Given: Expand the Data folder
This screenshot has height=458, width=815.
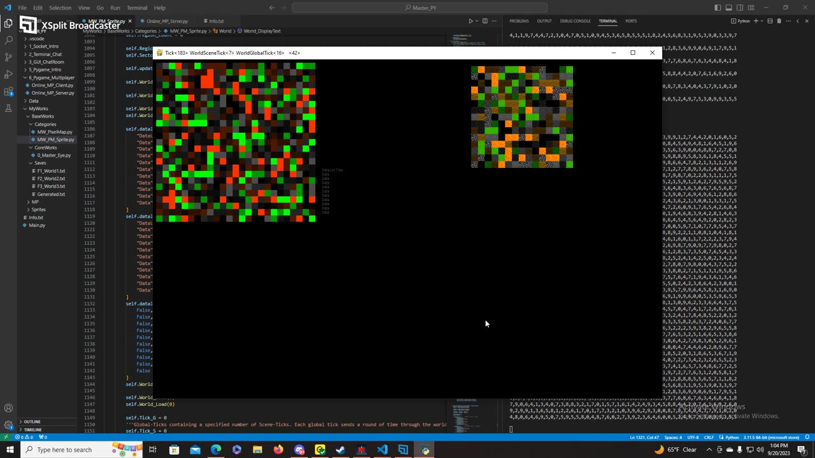Looking at the screenshot, I should [x=33, y=101].
